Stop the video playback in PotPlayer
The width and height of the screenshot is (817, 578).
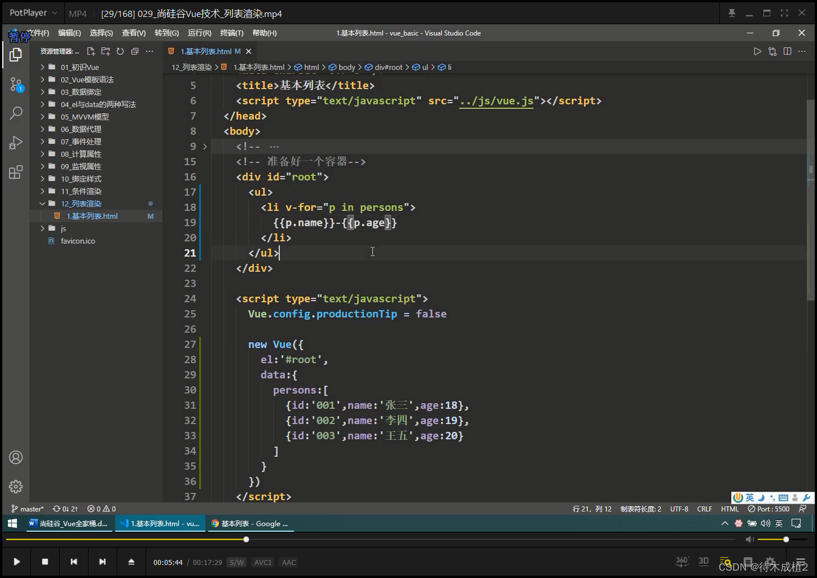pos(45,562)
